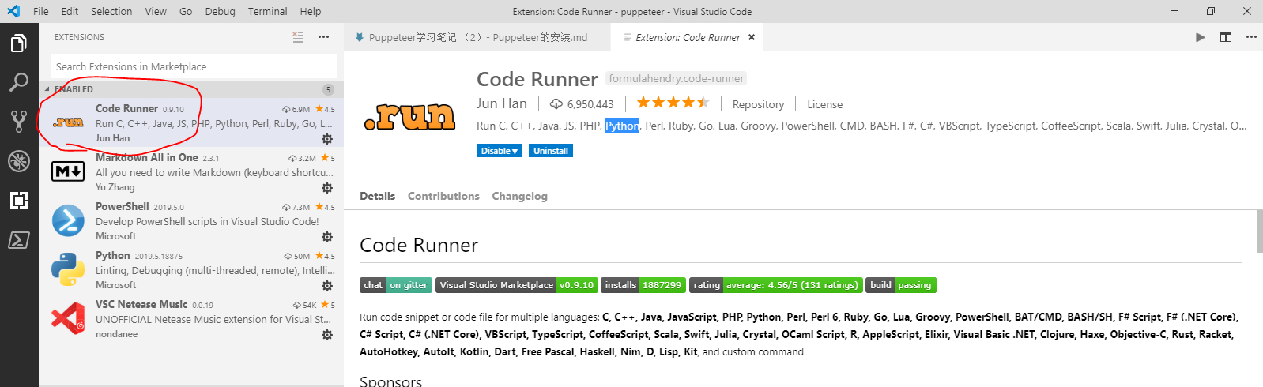Open the License link
1263x387 pixels.
pos(824,104)
